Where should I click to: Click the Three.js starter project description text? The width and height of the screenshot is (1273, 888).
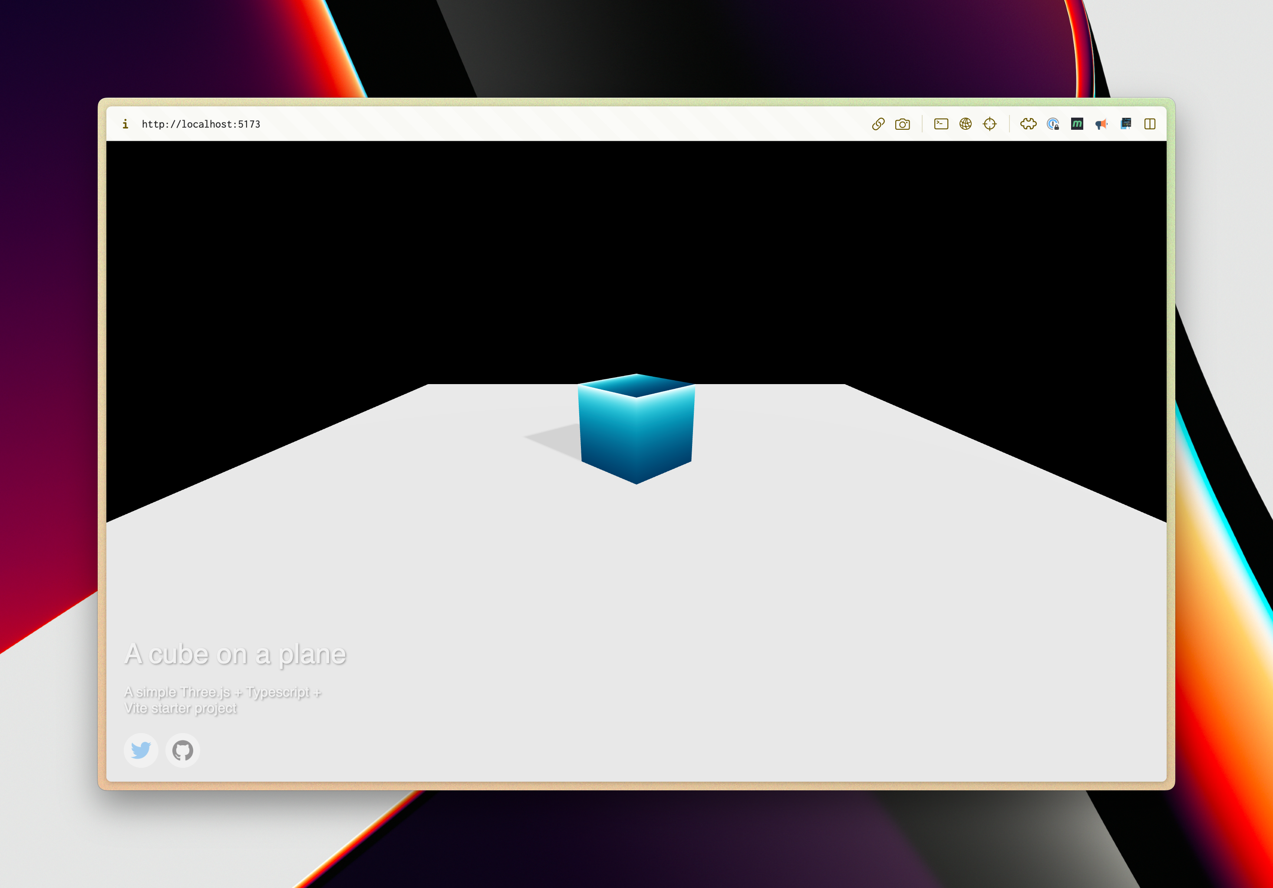click(222, 700)
